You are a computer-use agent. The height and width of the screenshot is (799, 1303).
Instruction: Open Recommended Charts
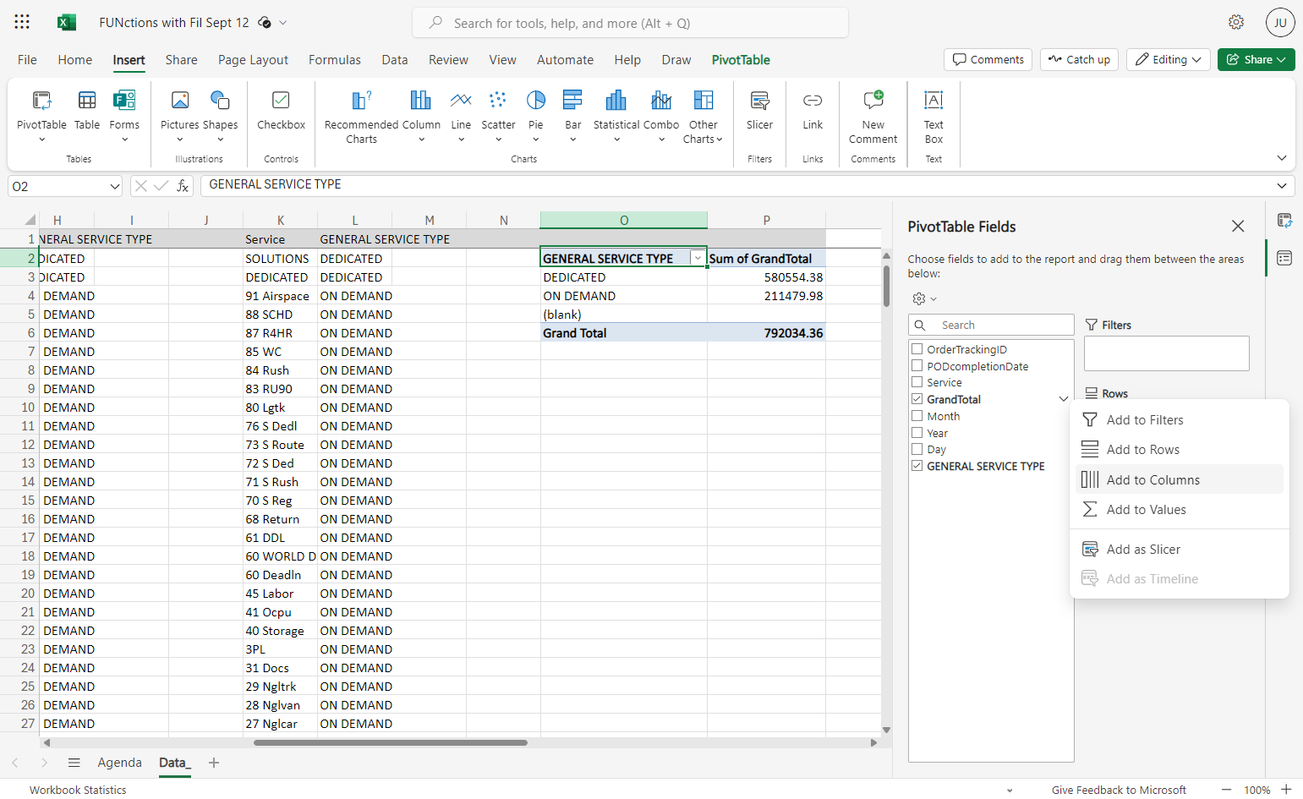coord(361,117)
